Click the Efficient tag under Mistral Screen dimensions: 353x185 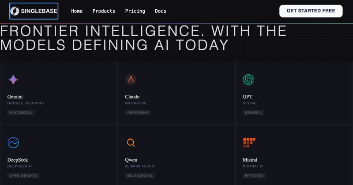254,176
